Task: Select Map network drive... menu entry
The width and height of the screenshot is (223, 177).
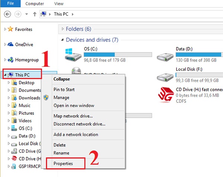Action: [73, 116]
